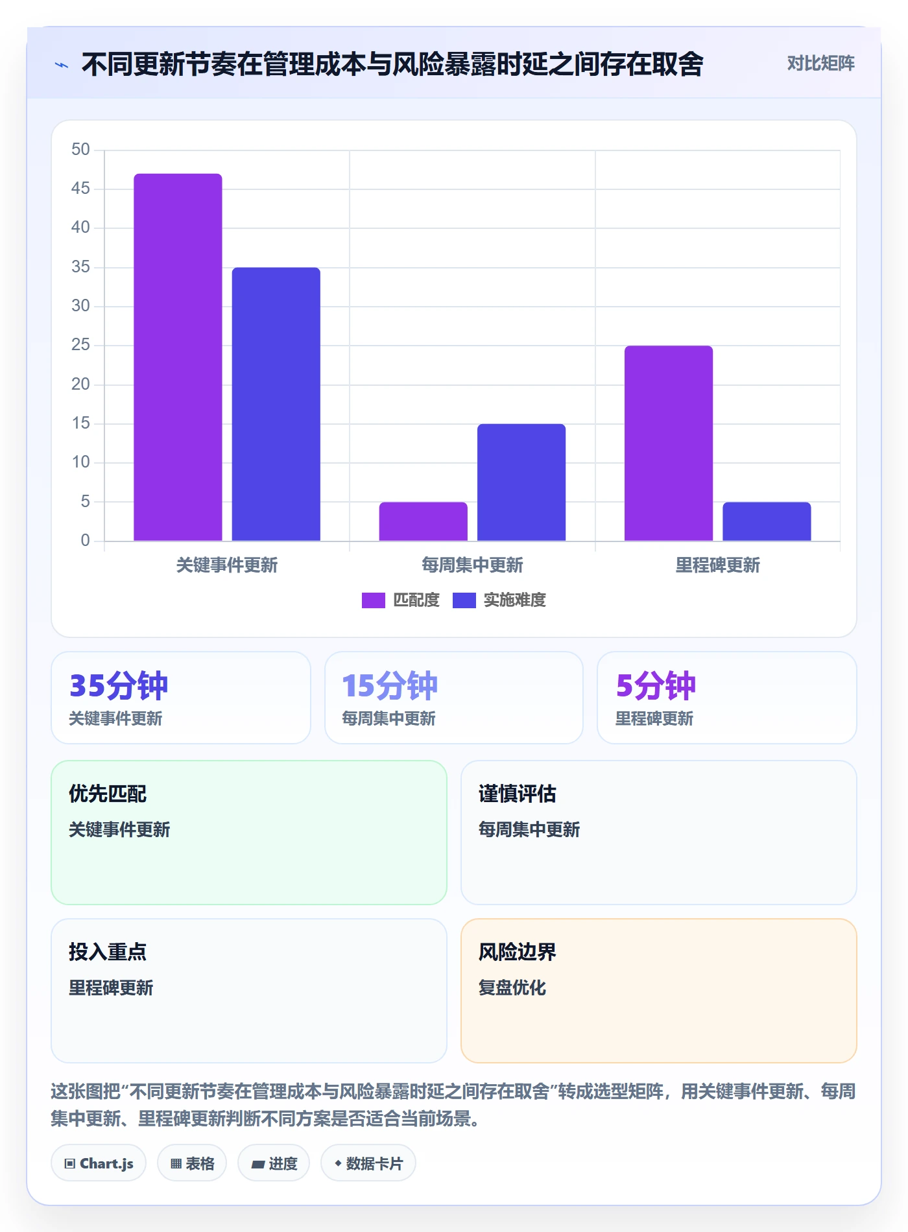Click the grid icon in 表格 chip
Screen dimensions: 908x1232
click(176, 1164)
